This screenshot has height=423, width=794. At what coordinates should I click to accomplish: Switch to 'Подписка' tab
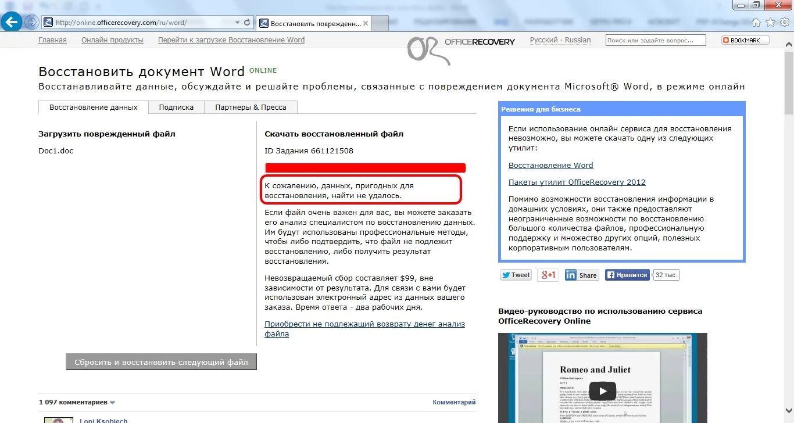point(176,107)
